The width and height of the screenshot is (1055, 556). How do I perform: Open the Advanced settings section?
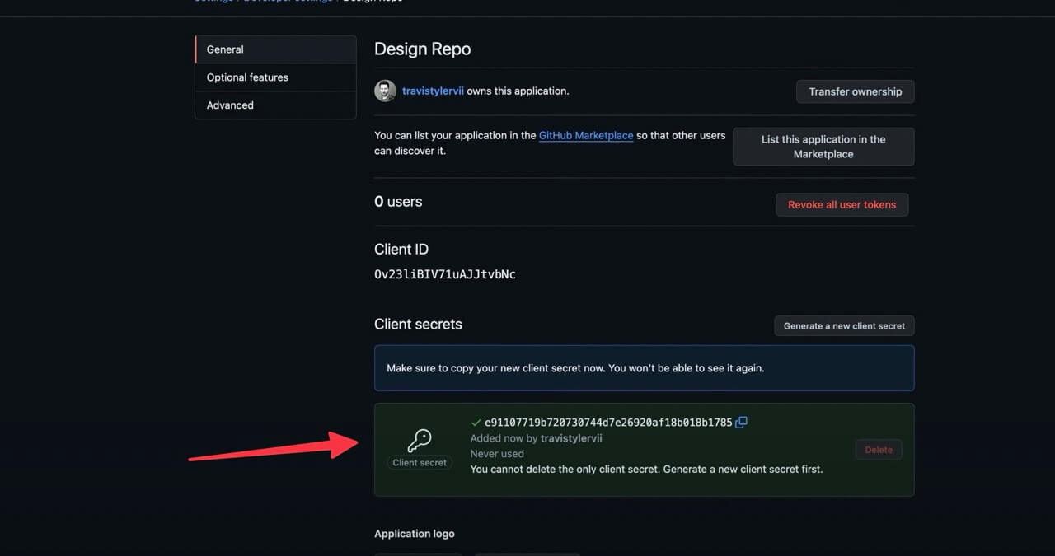point(229,105)
